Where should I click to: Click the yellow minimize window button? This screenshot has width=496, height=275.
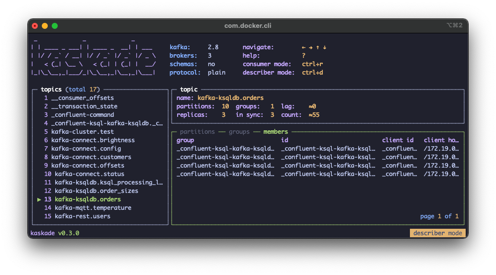point(45,26)
